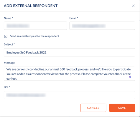Click the orange SAVE button
Image resolution: width=140 pixels, height=117 pixels.
[x=122, y=108]
